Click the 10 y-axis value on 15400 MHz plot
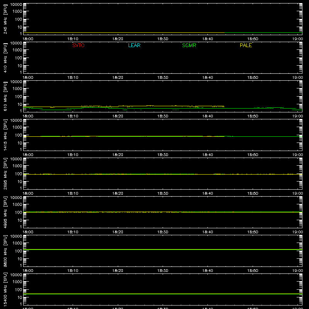309x309 pixels. 20,297
